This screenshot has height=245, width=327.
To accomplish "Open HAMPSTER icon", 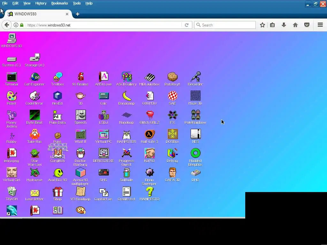I will (126, 137).
